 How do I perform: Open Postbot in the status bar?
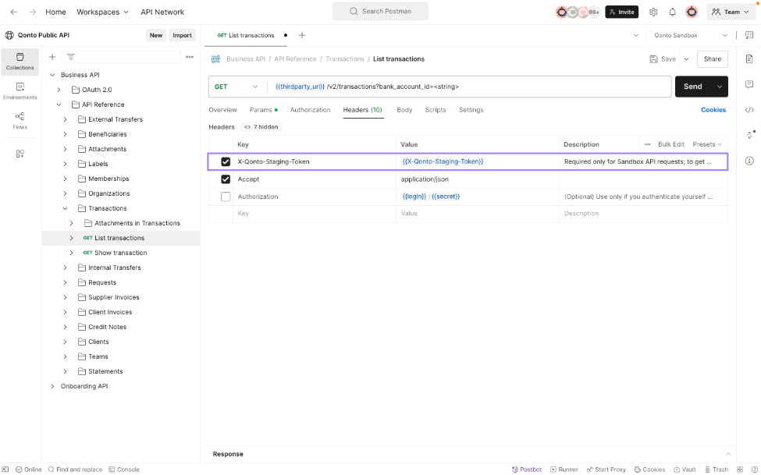click(x=527, y=470)
